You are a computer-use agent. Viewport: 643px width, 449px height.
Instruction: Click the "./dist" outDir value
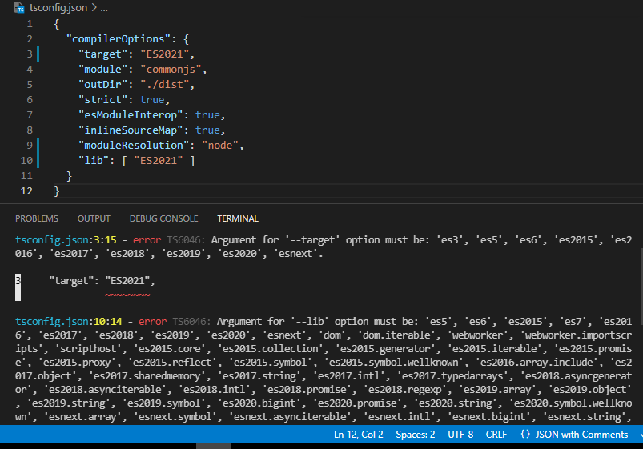(x=165, y=85)
